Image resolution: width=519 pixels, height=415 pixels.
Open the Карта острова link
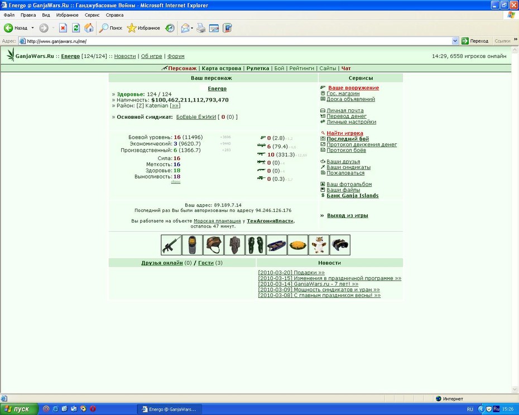coord(222,68)
